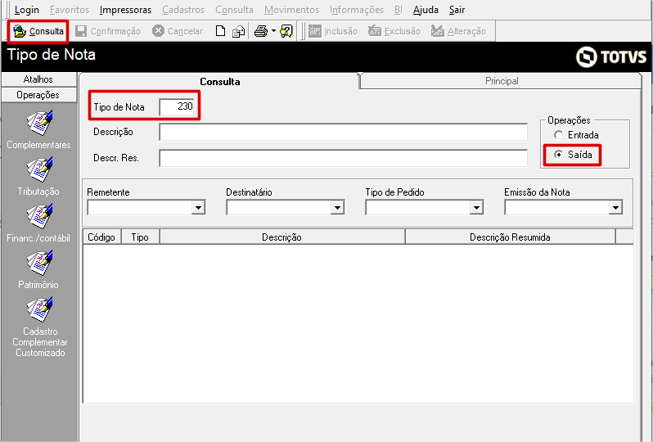Click the Operações sidebar button

point(38,95)
